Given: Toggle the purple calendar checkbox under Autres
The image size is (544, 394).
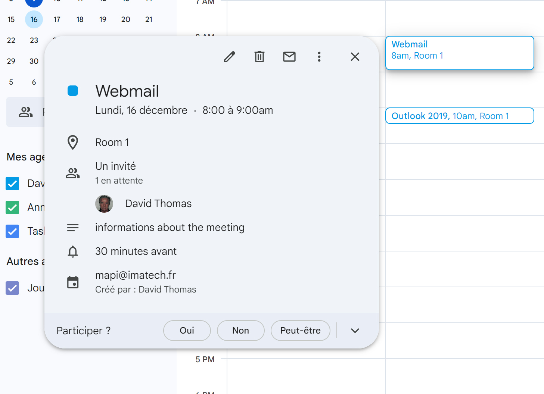Looking at the screenshot, I should click(12, 288).
